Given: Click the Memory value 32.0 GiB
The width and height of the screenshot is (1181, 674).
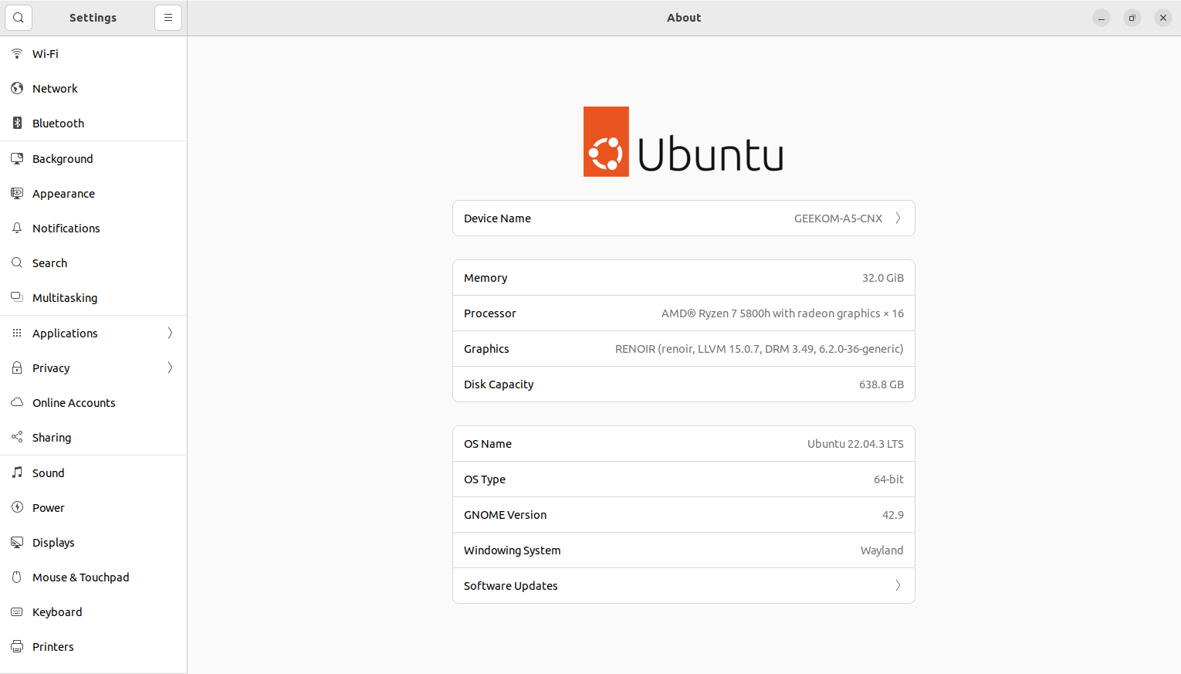Looking at the screenshot, I should pos(883,278).
